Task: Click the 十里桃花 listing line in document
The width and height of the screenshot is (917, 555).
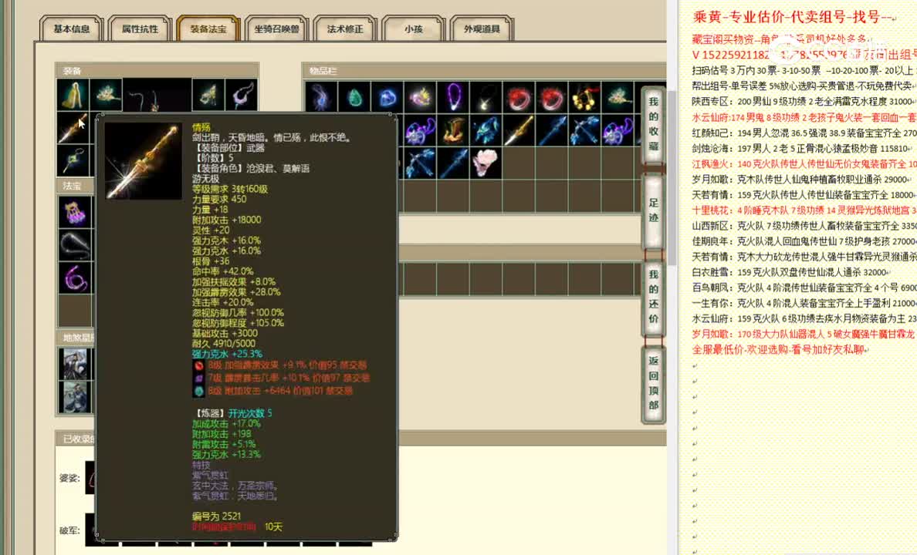Action: (804, 210)
